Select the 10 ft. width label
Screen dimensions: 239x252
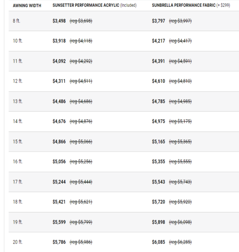coord(18,41)
